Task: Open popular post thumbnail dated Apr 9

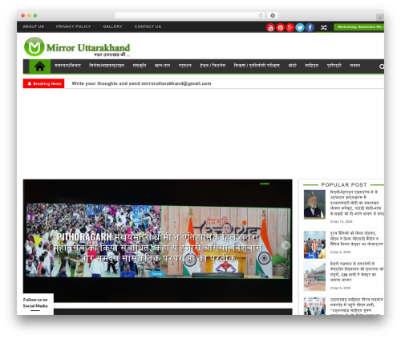Action: tap(314, 244)
